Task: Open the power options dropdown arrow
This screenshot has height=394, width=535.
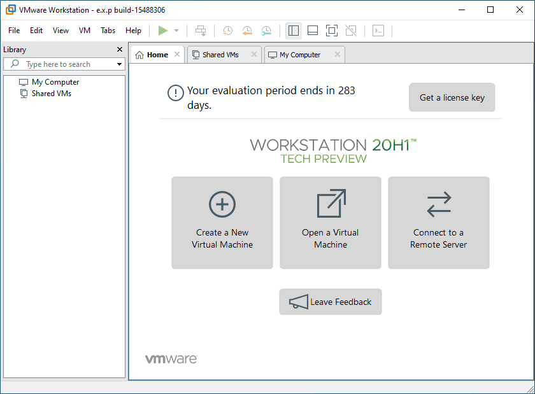Action: [176, 31]
